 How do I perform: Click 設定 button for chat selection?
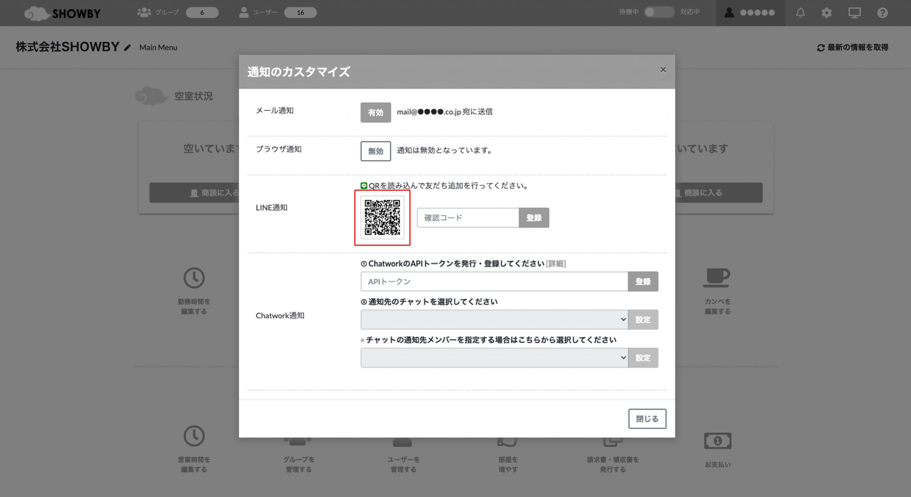(643, 320)
